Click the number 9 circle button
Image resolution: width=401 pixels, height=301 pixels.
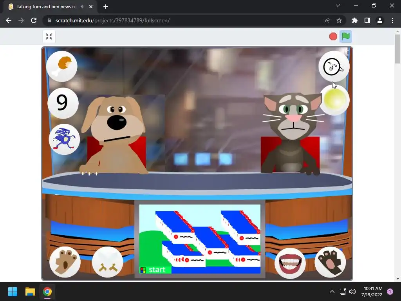click(x=63, y=103)
